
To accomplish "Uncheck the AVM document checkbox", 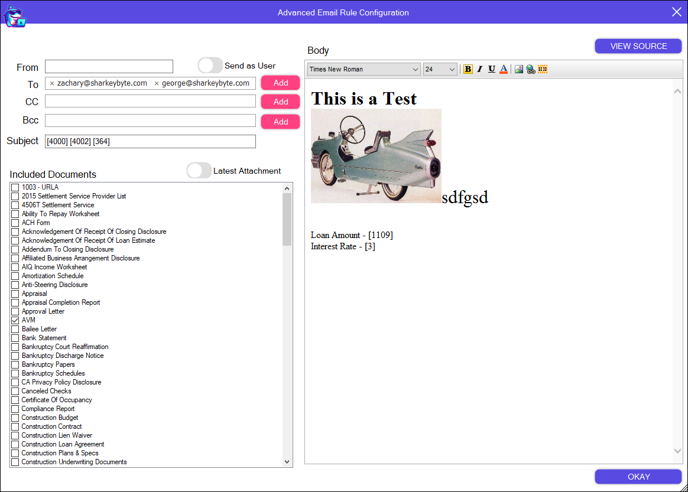I will pos(15,320).
